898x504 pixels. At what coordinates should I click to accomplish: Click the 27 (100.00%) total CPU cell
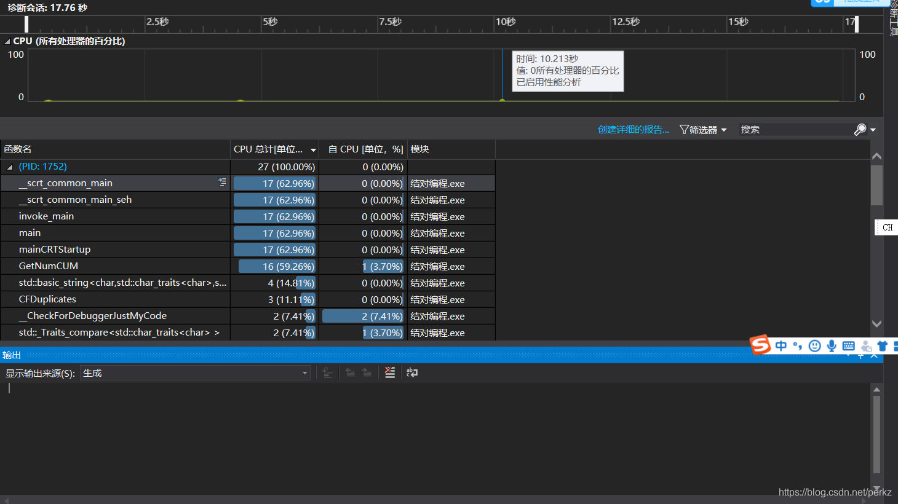(x=274, y=167)
